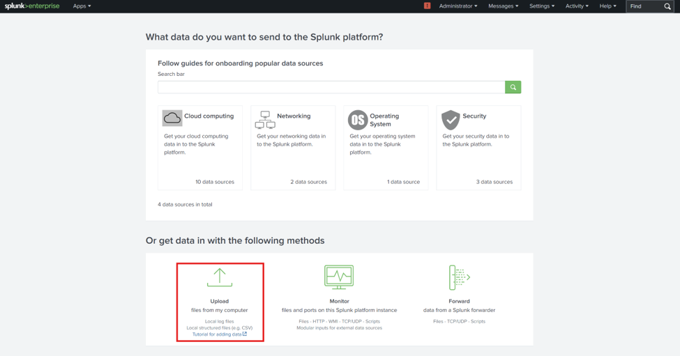Open the red alert notification icon
Screen dimensions: 680x356
point(427,6)
